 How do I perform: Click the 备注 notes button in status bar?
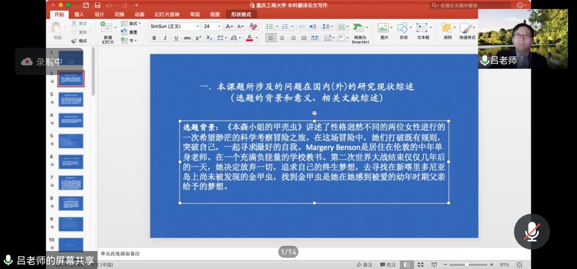tap(364, 264)
